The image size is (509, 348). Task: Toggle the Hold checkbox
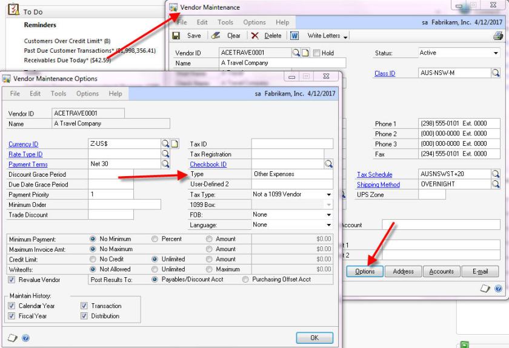(x=316, y=53)
